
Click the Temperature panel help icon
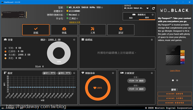tap(74, 73)
